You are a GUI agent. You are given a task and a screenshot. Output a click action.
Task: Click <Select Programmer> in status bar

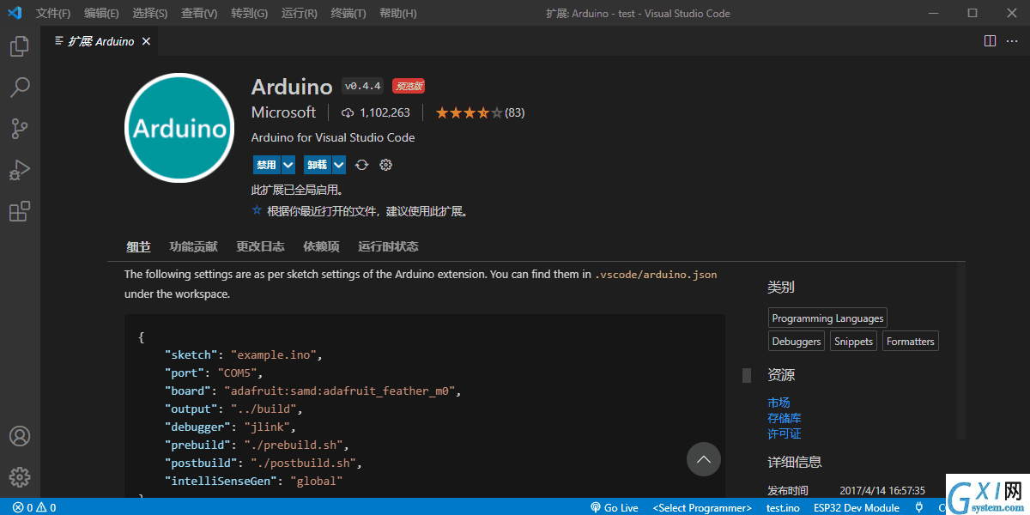click(702, 507)
